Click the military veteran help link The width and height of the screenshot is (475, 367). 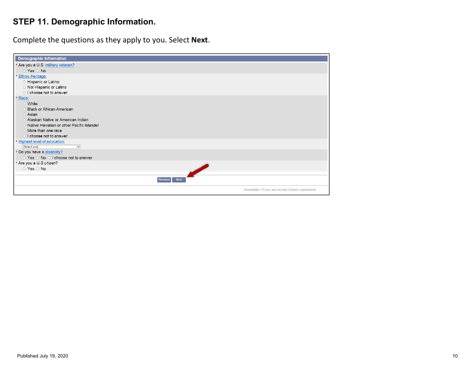point(60,65)
